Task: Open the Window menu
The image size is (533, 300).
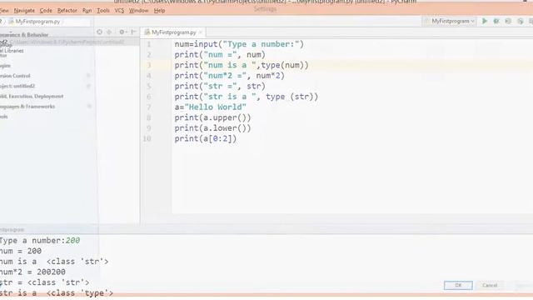Action: [139, 11]
